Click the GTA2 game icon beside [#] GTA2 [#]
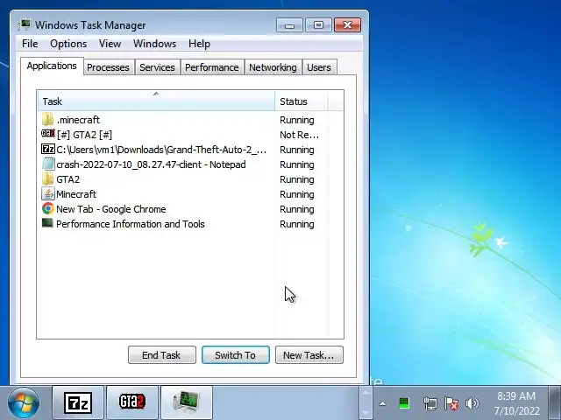Viewport: 561px width, 420px height. (x=48, y=134)
